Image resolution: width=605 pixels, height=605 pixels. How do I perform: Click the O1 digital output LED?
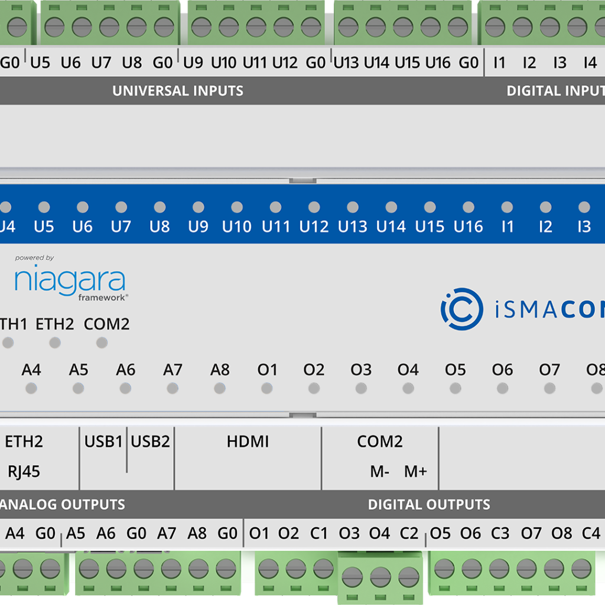click(266, 388)
